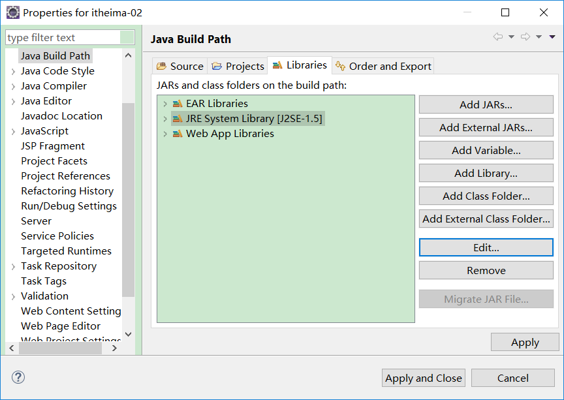The width and height of the screenshot is (564, 400).
Task: Click the JRE System Library icon
Action: point(178,119)
